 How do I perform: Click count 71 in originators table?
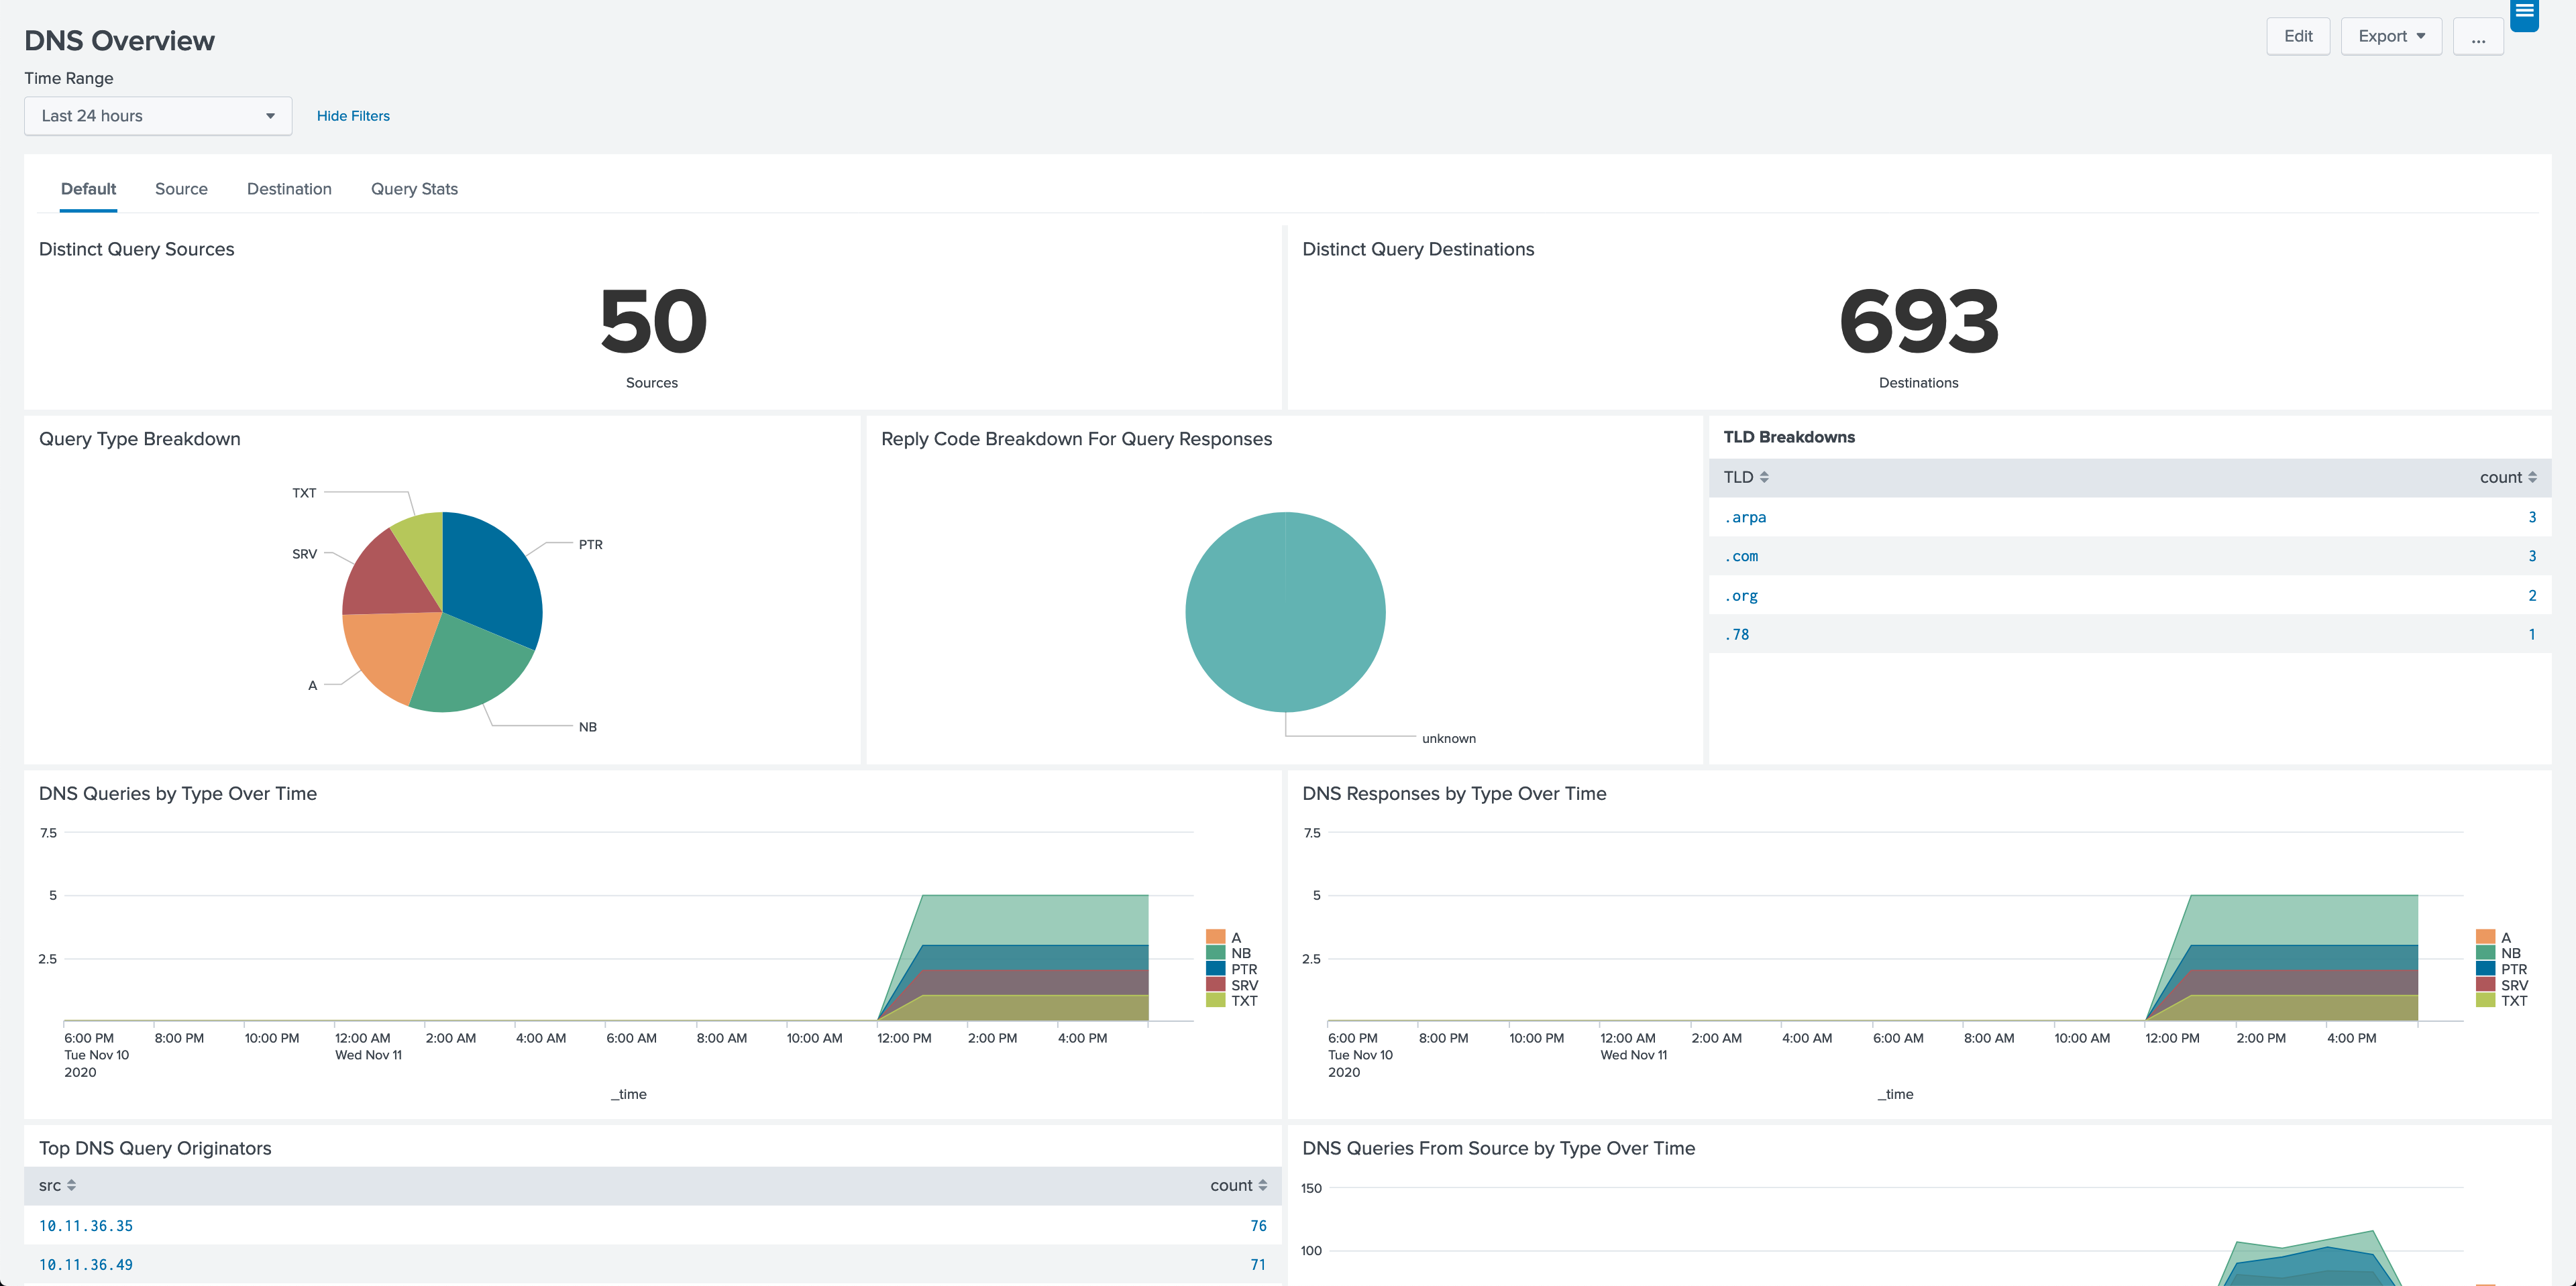pyautogui.click(x=1258, y=1264)
